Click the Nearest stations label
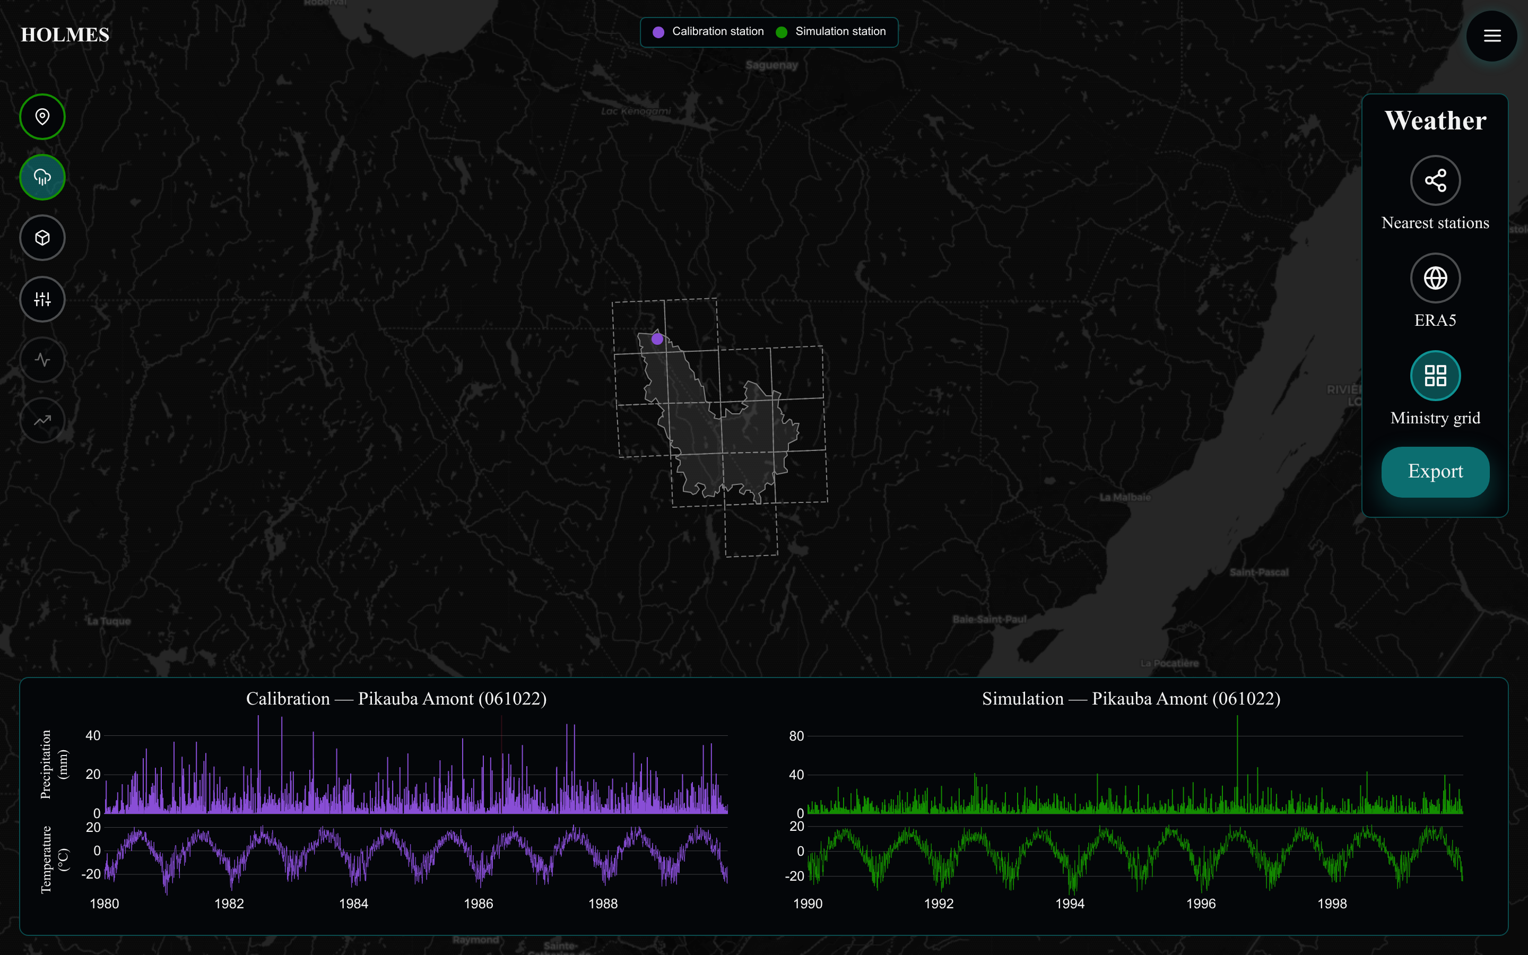This screenshot has height=955, width=1528. pyautogui.click(x=1435, y=223)
